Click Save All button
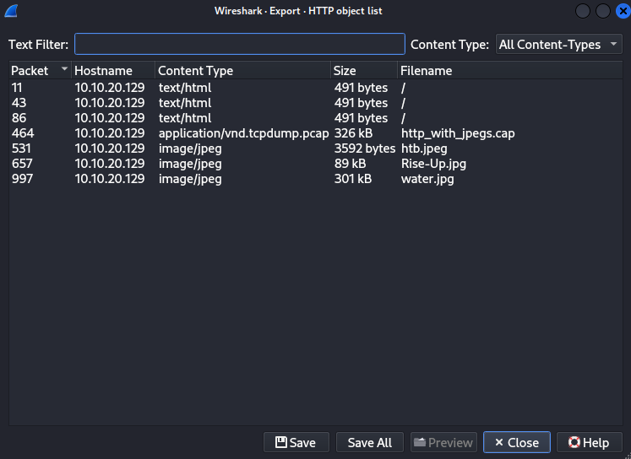 [x=369, y=442]
